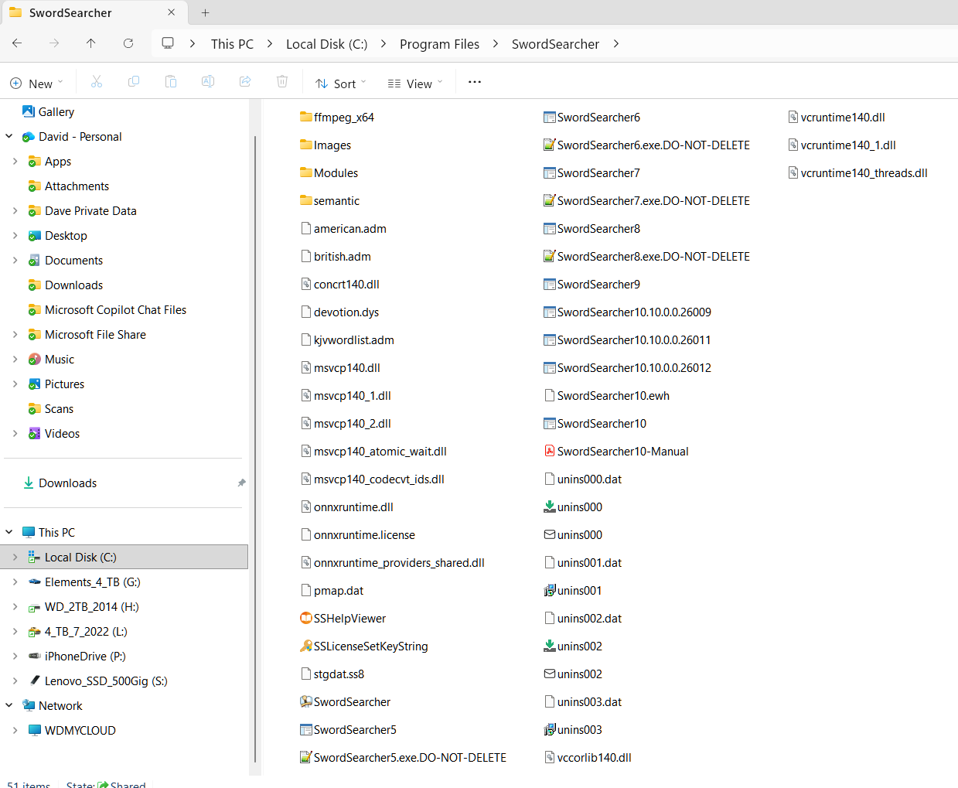
Task: Click the Paste clipboard icon
Action: (171, 82)
